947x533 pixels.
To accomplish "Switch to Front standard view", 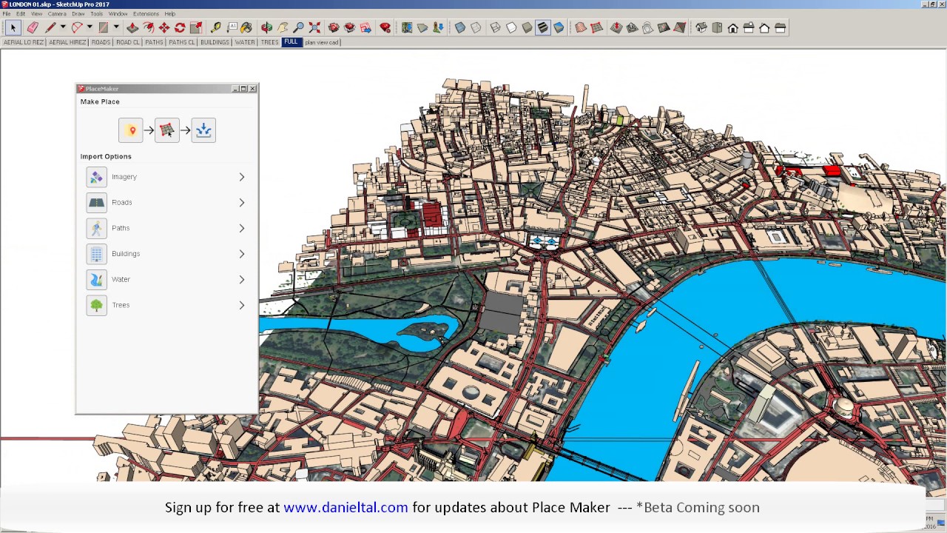I will click(732, 27).
